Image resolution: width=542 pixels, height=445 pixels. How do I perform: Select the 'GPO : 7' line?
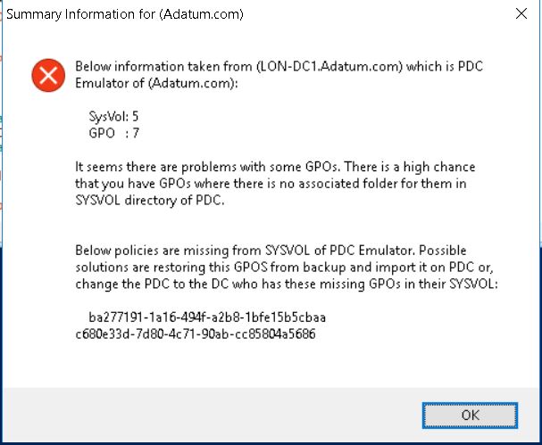pos(113,133)
